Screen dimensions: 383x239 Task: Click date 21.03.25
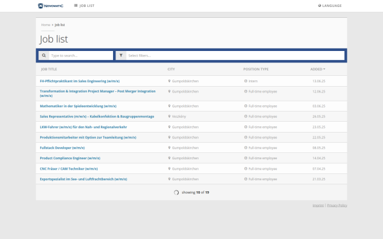click(319, 179)
